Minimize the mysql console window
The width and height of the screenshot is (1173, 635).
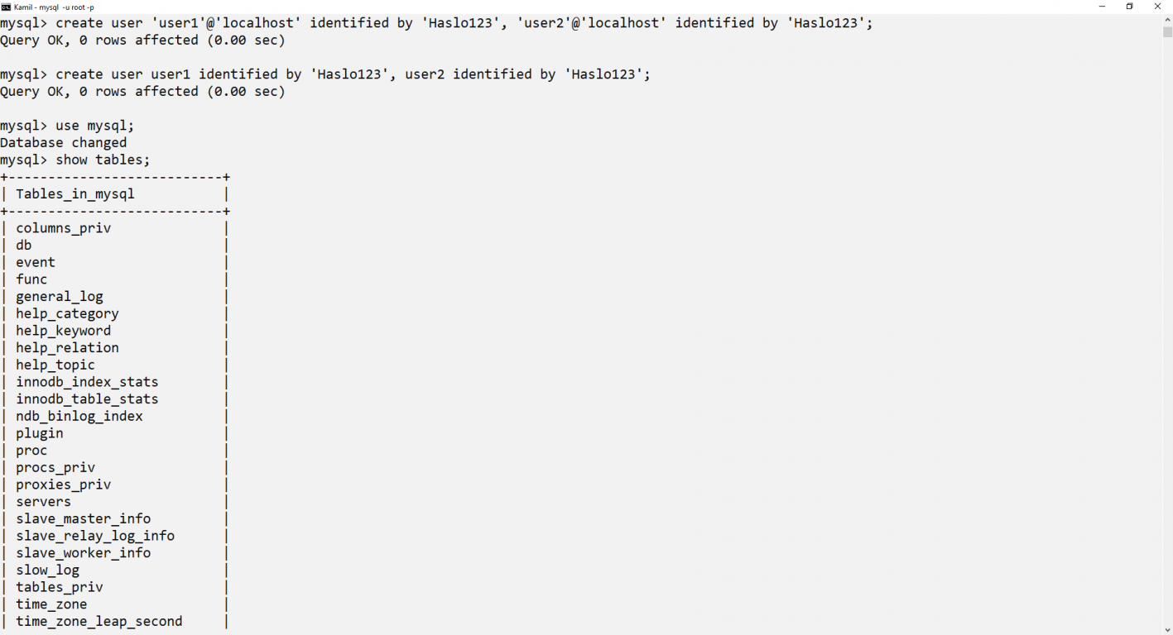point(1102,7)
